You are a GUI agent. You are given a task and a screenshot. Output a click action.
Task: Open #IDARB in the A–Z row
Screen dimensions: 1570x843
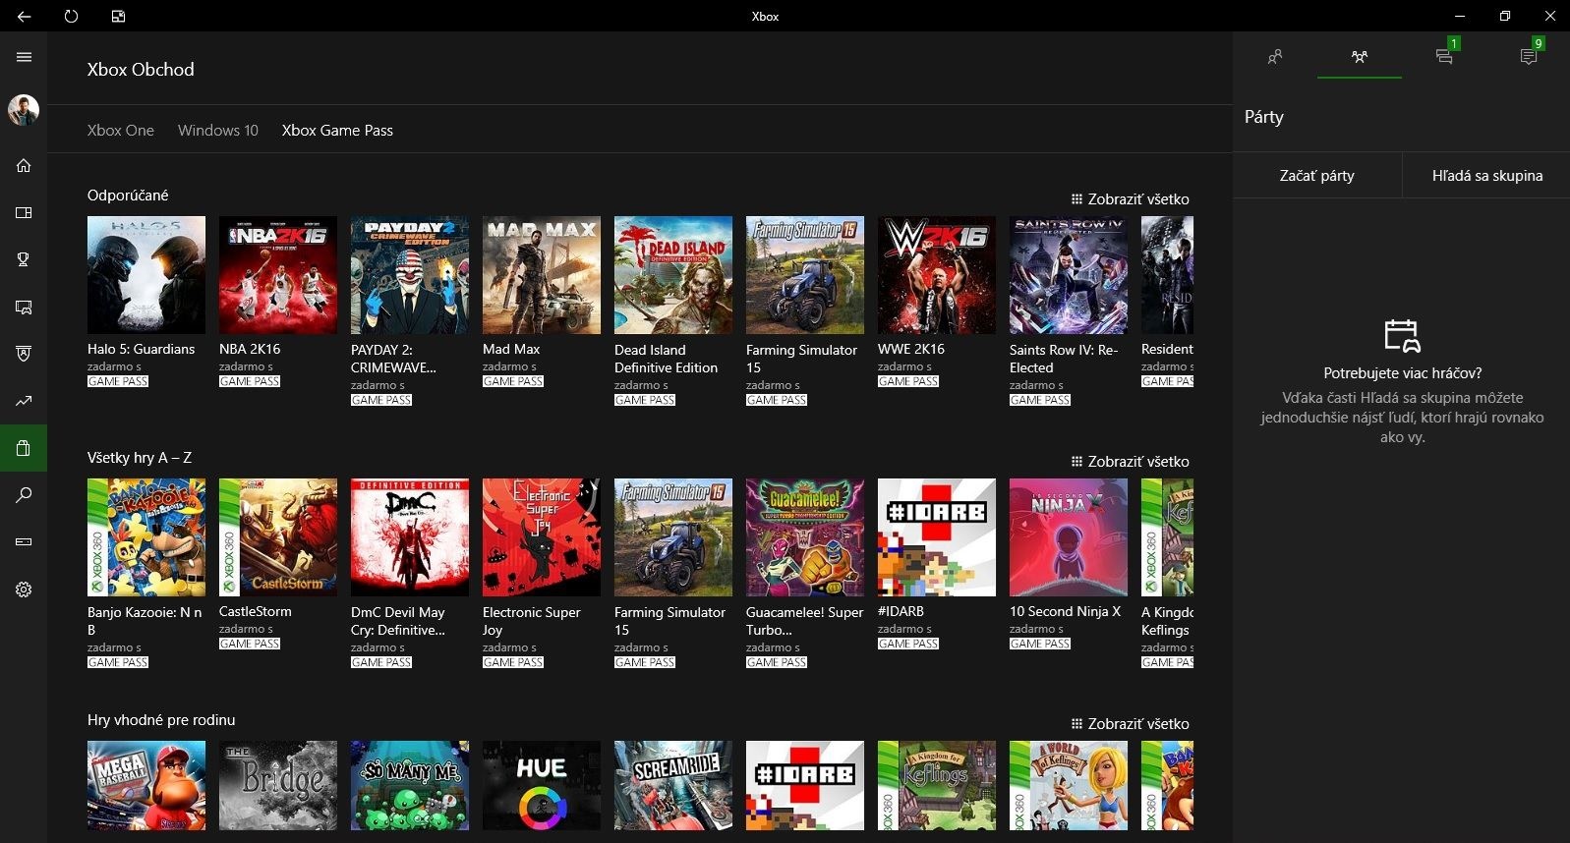937,537
